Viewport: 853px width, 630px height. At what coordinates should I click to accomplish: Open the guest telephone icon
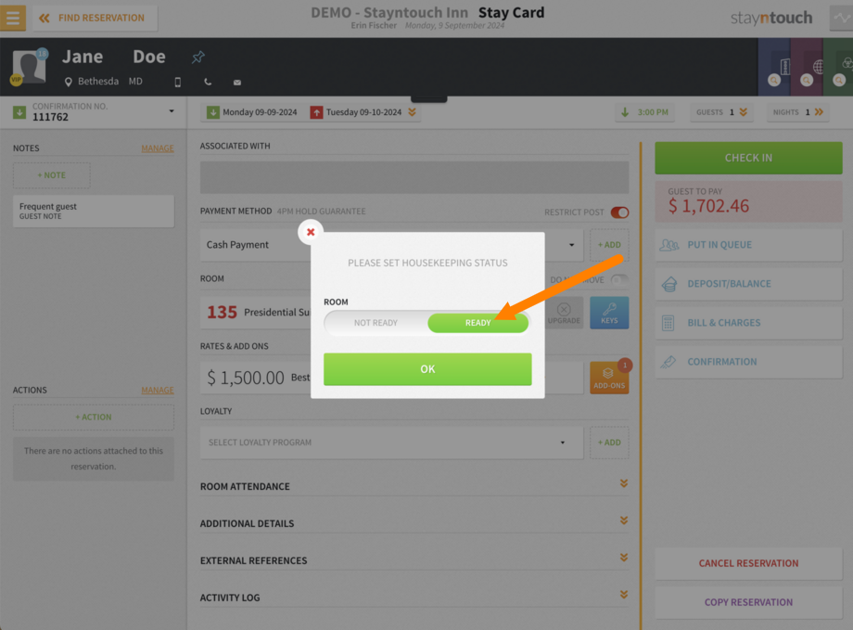208,83
